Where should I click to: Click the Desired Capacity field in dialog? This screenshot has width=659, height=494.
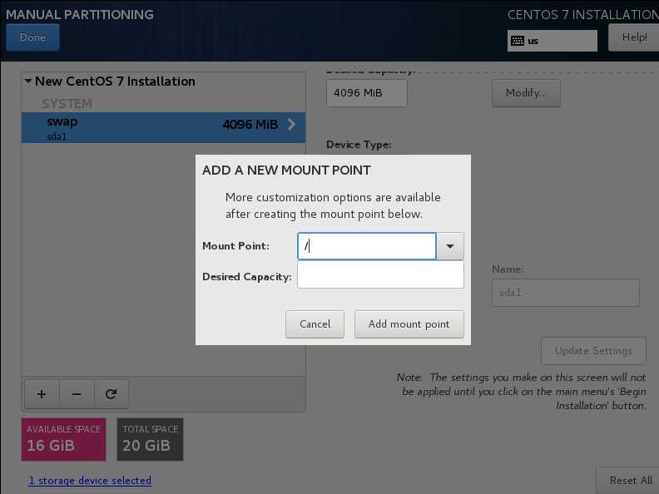pos(380,274)
